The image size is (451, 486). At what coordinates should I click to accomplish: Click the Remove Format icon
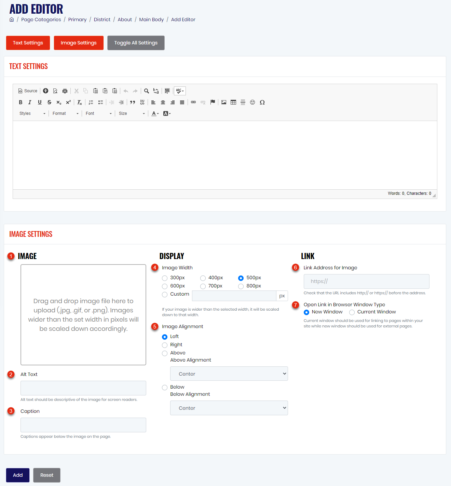(80, 102)
